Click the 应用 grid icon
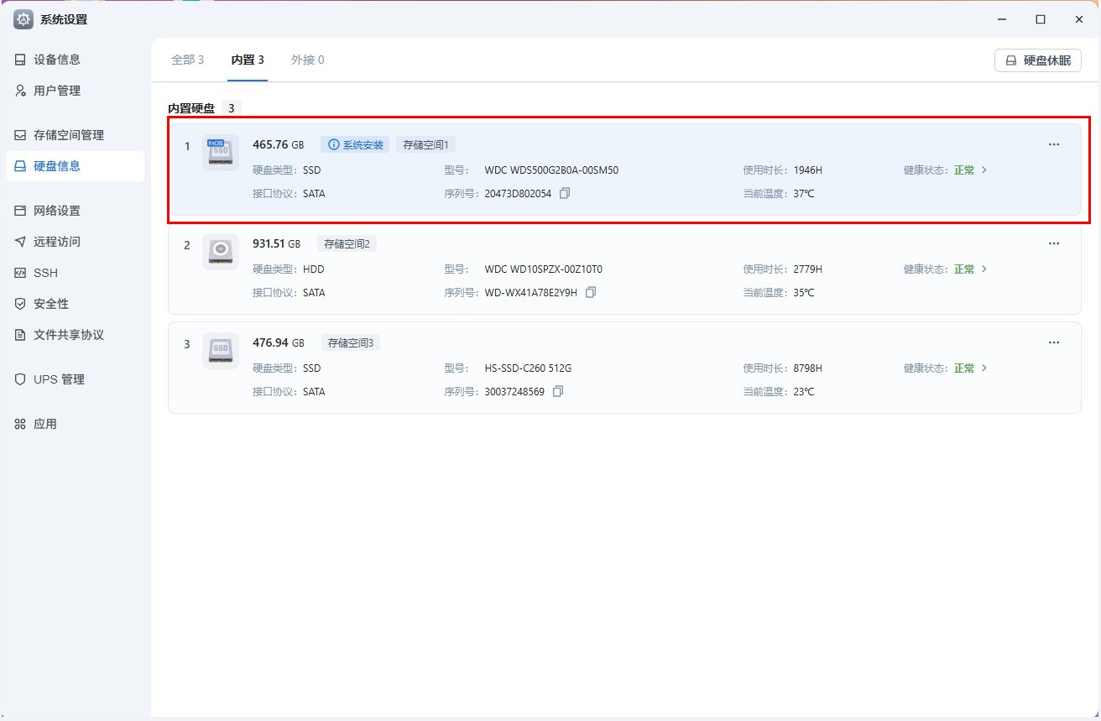This screenshot has width=1101, height=721. pos(20,424)
